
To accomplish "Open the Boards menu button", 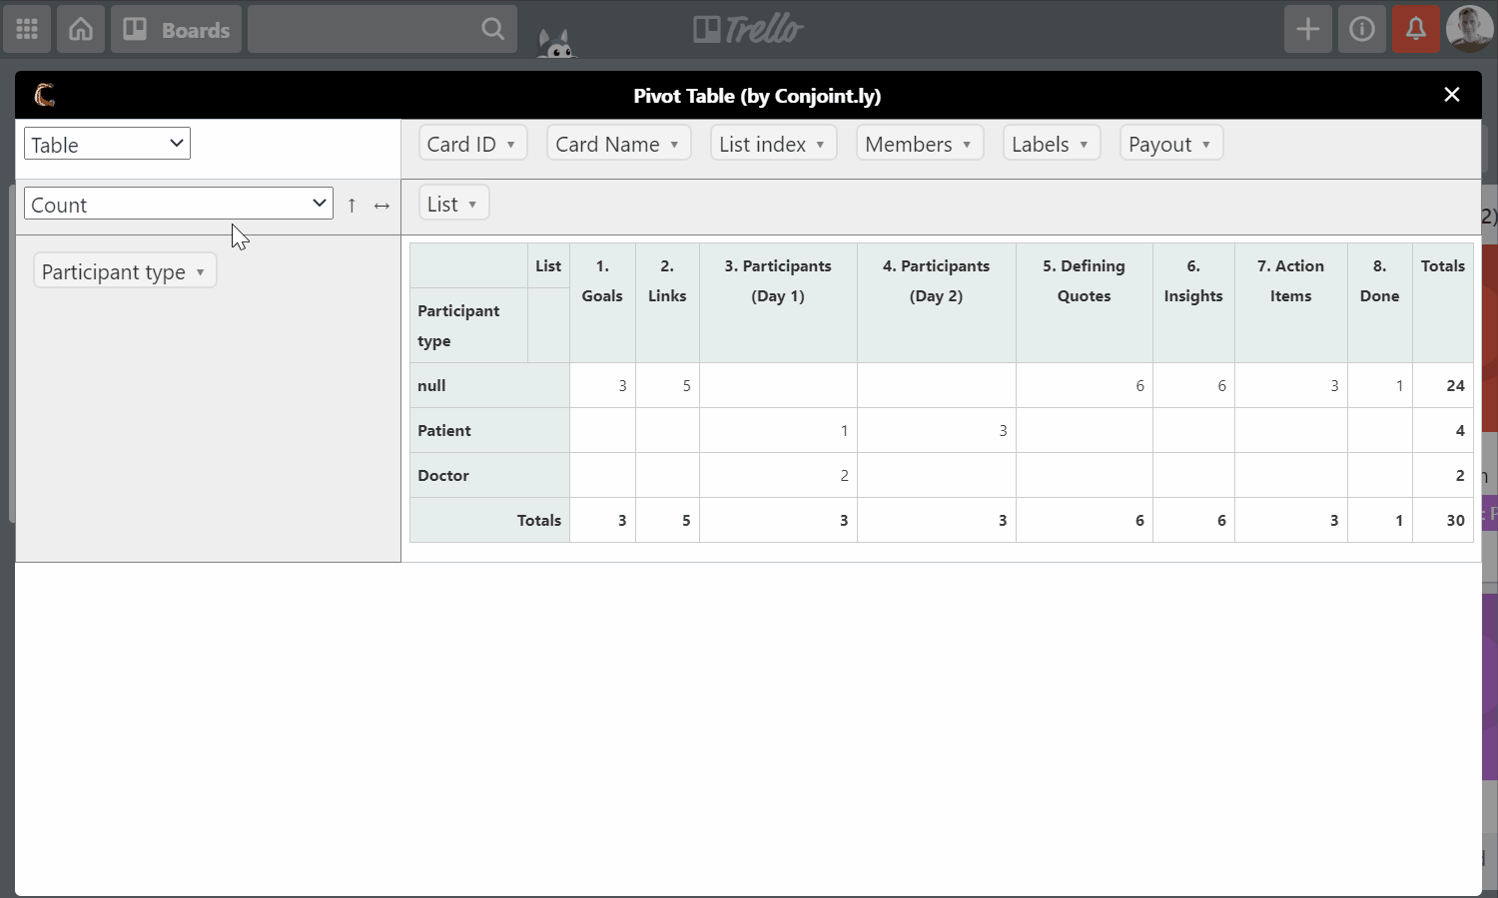I will [176, 29].
